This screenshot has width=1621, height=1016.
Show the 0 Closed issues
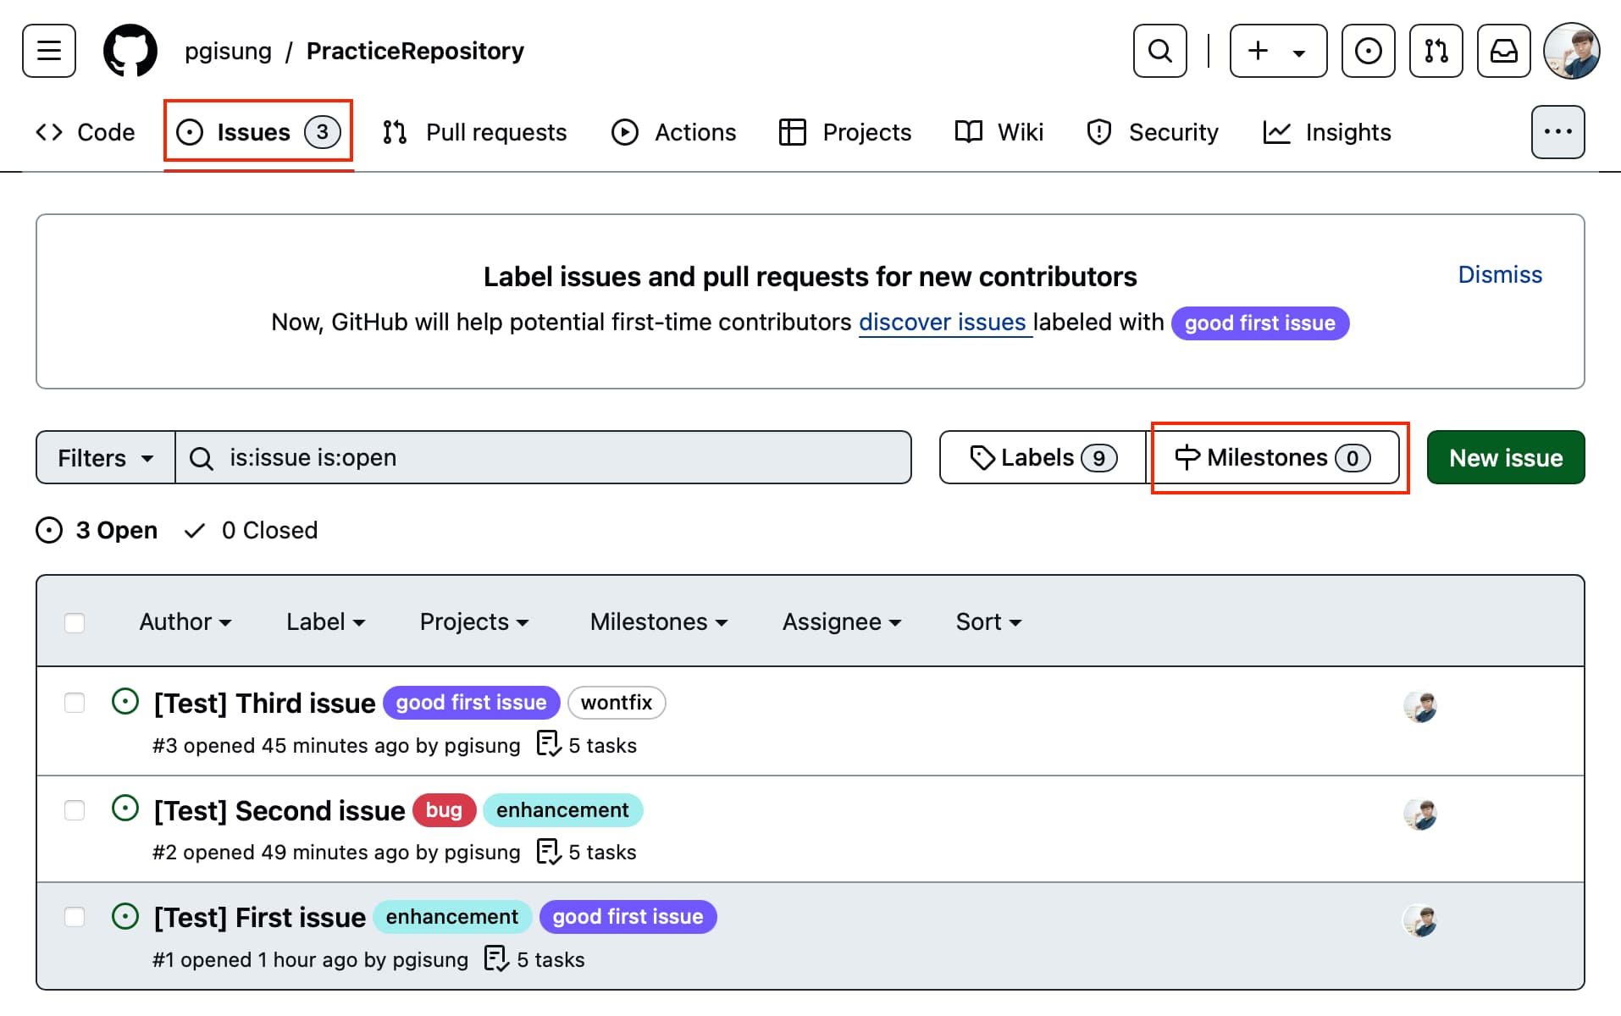tap(252, 530)
